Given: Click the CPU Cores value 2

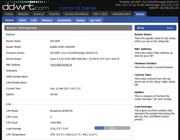Looking at the screenshot, I should click(51, 117).
